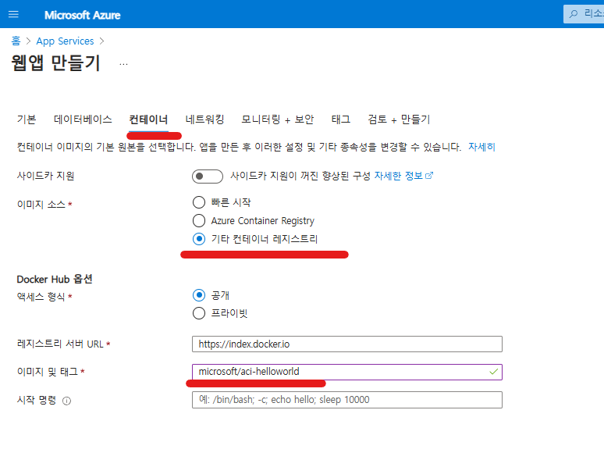Screen dimensions: 604x460
Task: Click the Docker Hub 옵션 heading
Action: point(55,279)
